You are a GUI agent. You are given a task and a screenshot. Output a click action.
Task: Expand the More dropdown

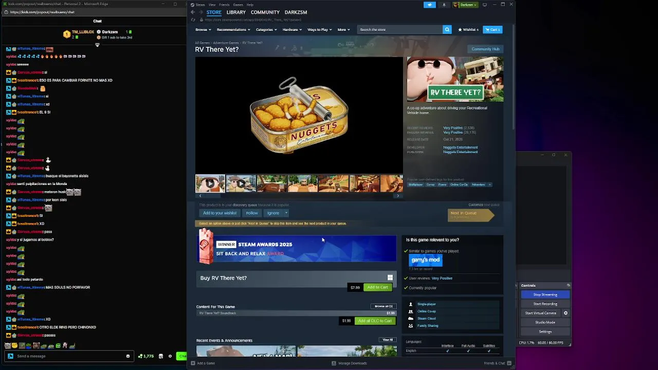point(343,29)
